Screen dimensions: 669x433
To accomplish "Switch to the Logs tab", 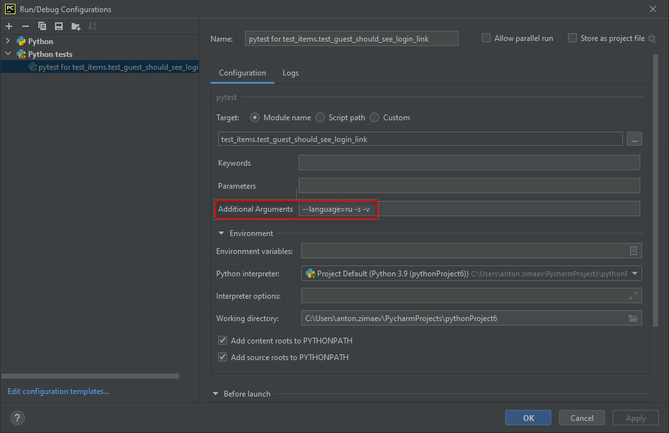I will click(290, 73).
